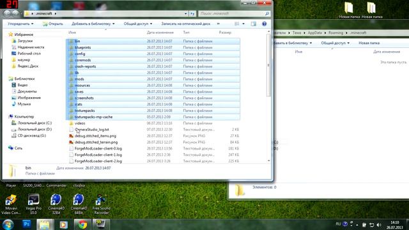Open the Упорядочить dropdown menu
The width and height of the screenshot is (409, 230).
[20, 24]
